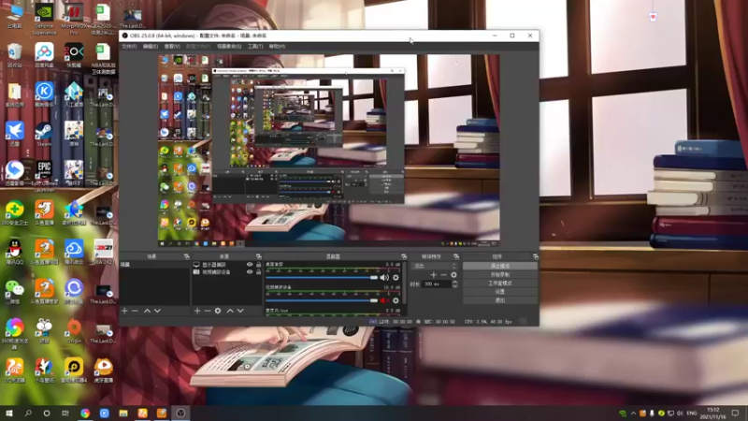Viewport: 748px width, 421px height.
Task: Expand the system tray hidden icons chevron
Action: click(x=633, y=414)
